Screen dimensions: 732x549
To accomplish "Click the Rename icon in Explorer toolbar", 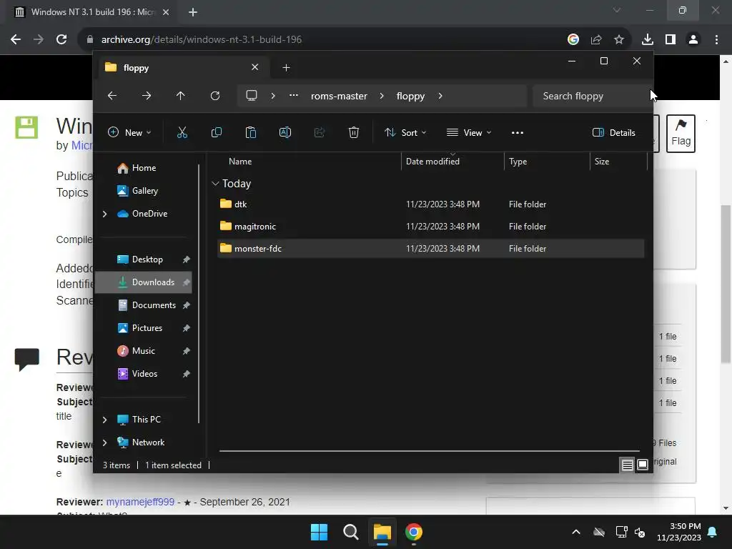I will coord(285,132).
